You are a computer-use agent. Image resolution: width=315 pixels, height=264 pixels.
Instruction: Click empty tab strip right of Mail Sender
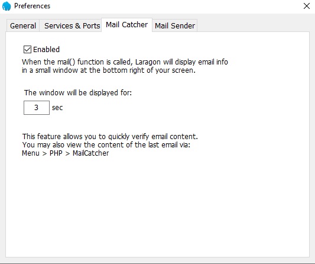253,25
